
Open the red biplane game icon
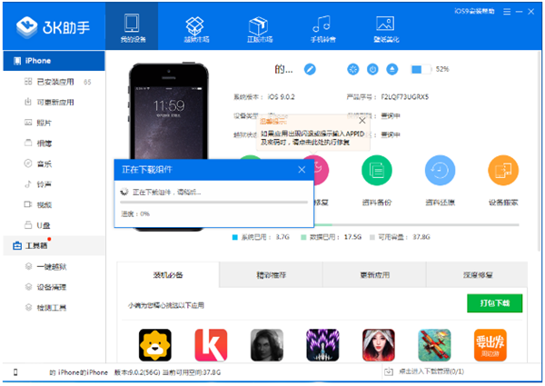(x=434, y=345)
